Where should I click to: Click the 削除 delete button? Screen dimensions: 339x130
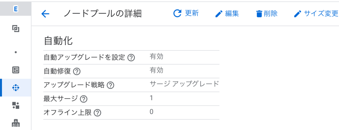pyautogui.click(x=266, y=14)
